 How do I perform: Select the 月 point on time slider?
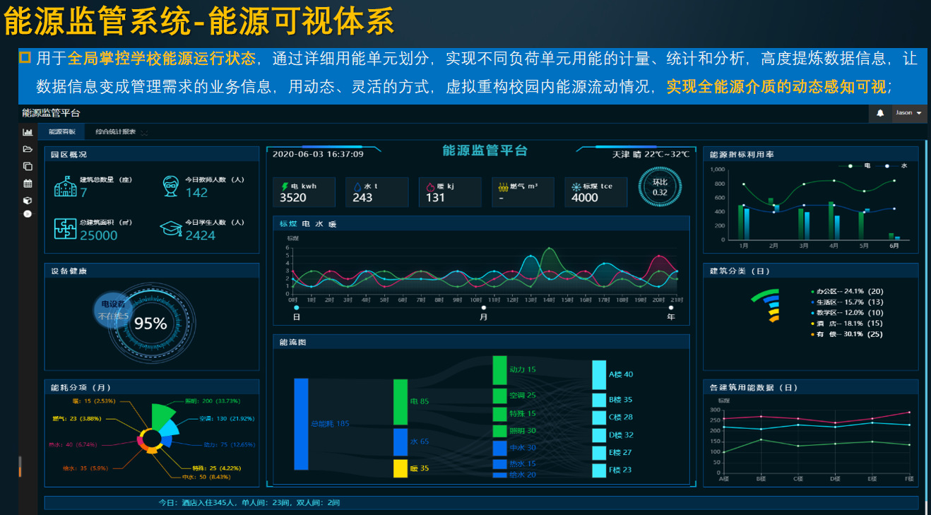pyautogui.click(x=483, y=307)
